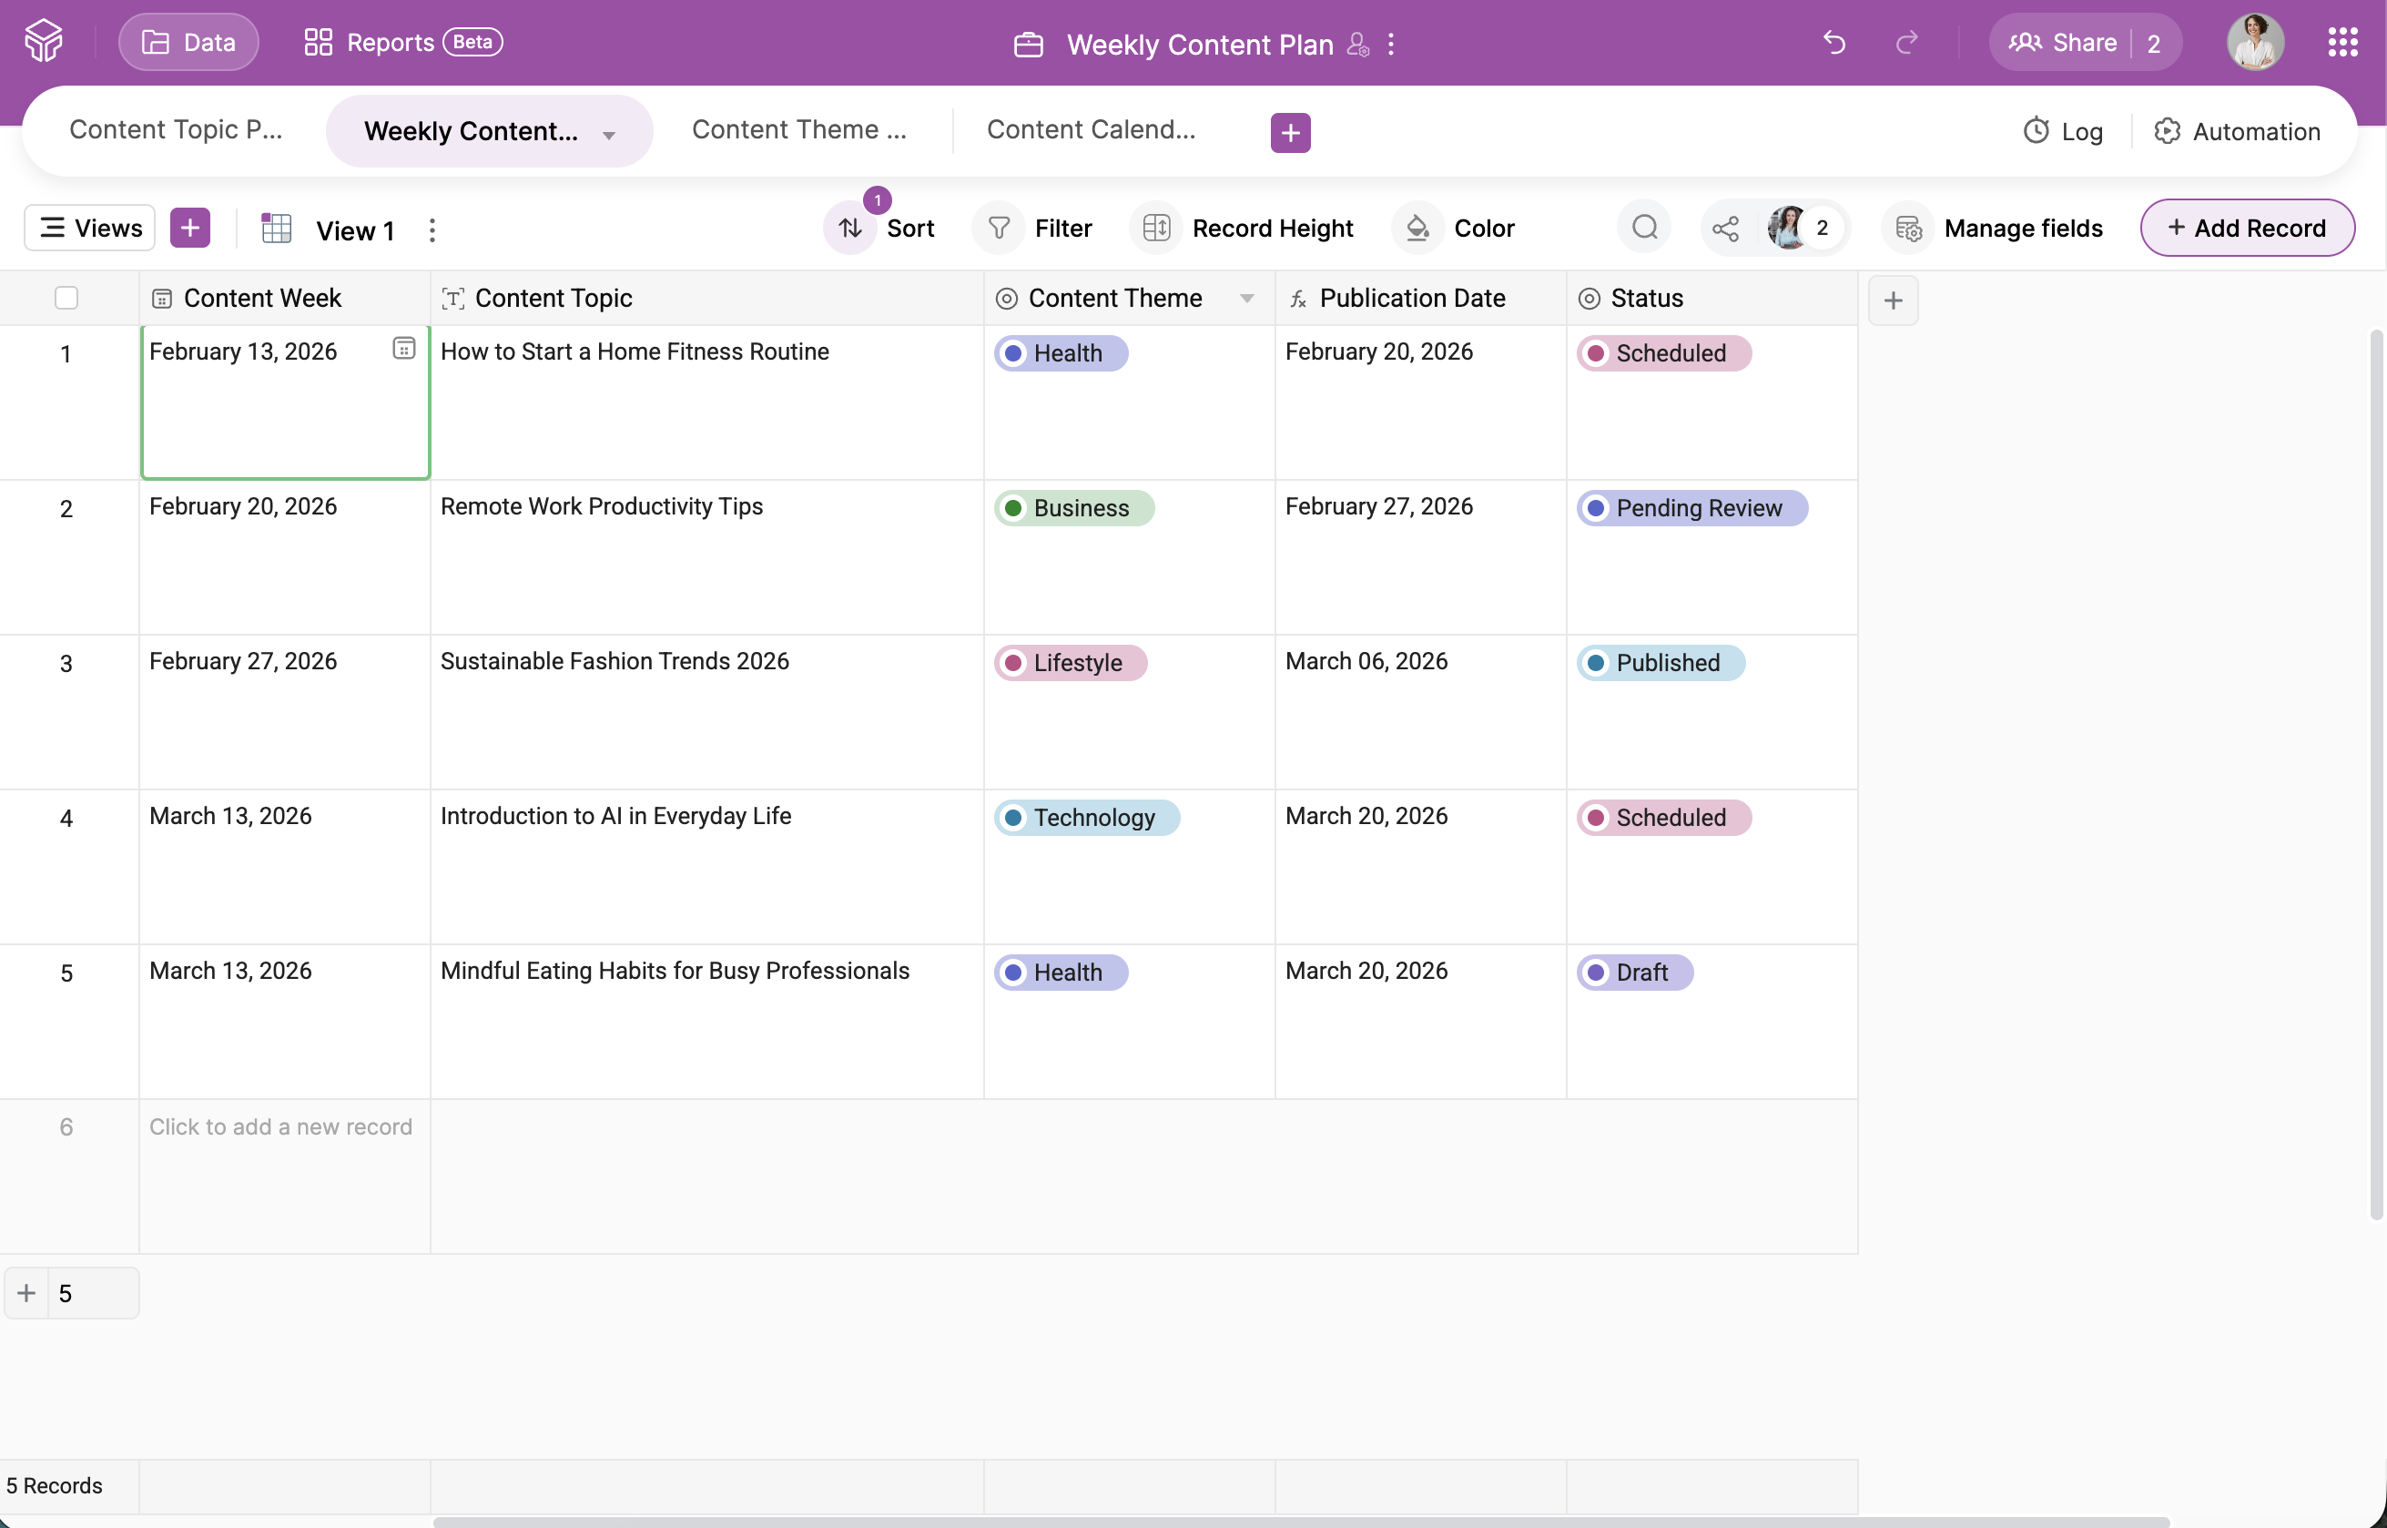Expand the Weekly Content tab dropdown arrow
Image resolution: width=2387 pixels, height=1528 pixels.
(x=609, y=135)
